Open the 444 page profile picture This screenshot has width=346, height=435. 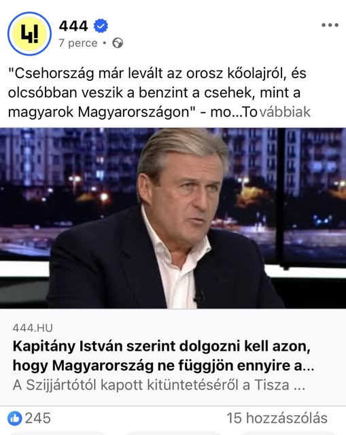tap(29, 33)
